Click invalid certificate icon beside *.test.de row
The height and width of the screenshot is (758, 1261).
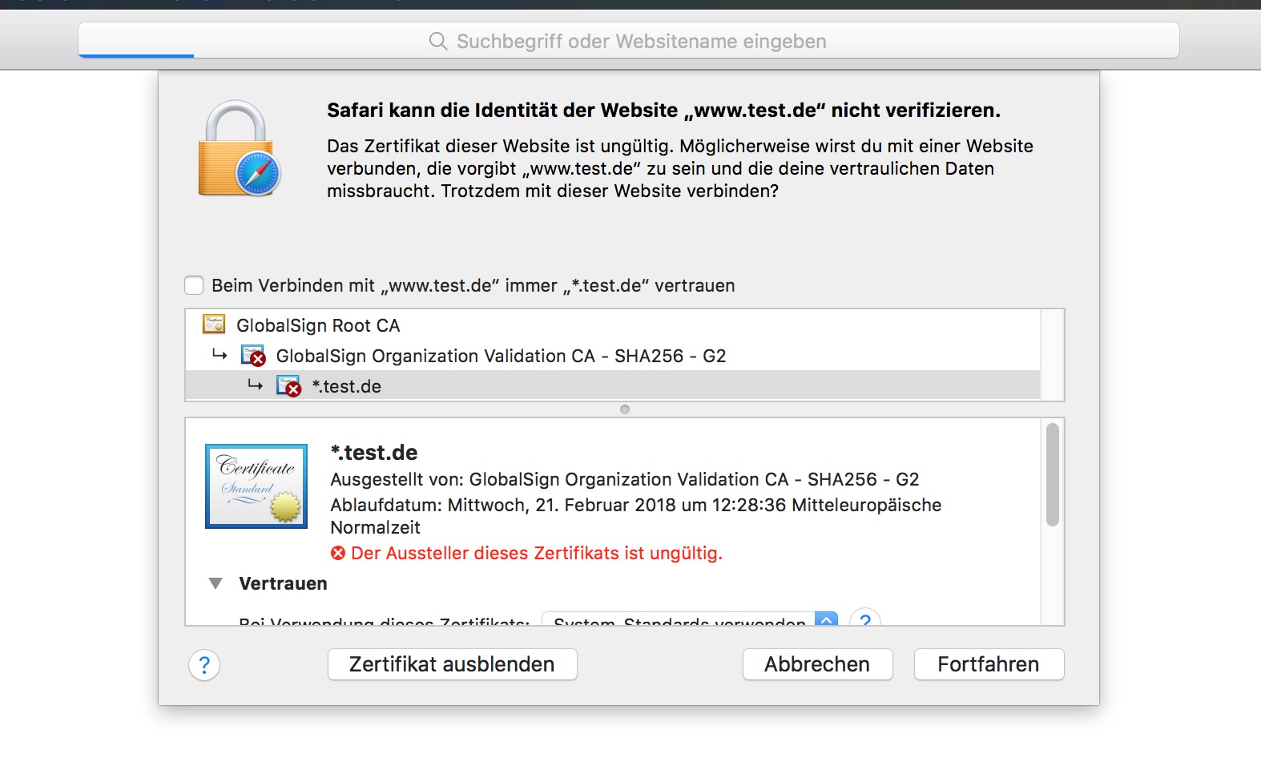pyautogui.click(x=288, y=386)
